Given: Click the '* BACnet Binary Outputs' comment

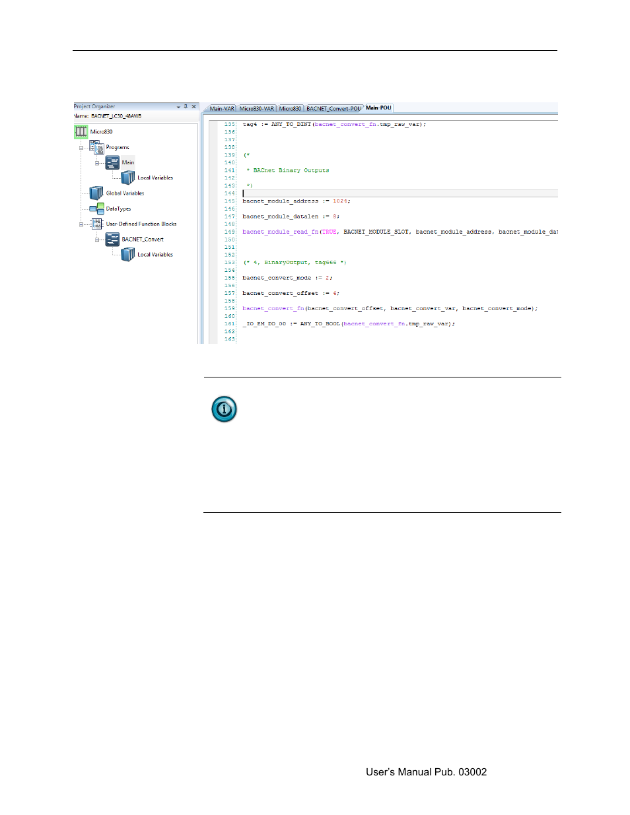Looking at the screenshot, I should [288, 170].
